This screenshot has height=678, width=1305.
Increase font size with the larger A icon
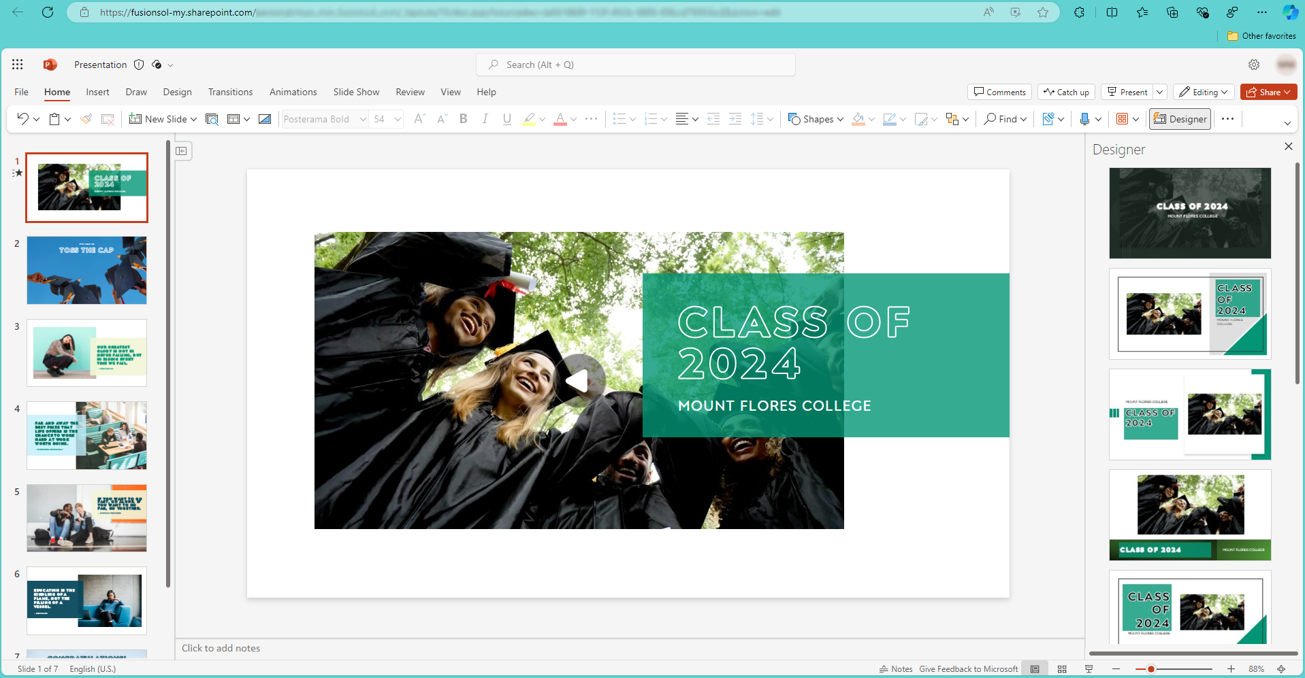[419, 119]
